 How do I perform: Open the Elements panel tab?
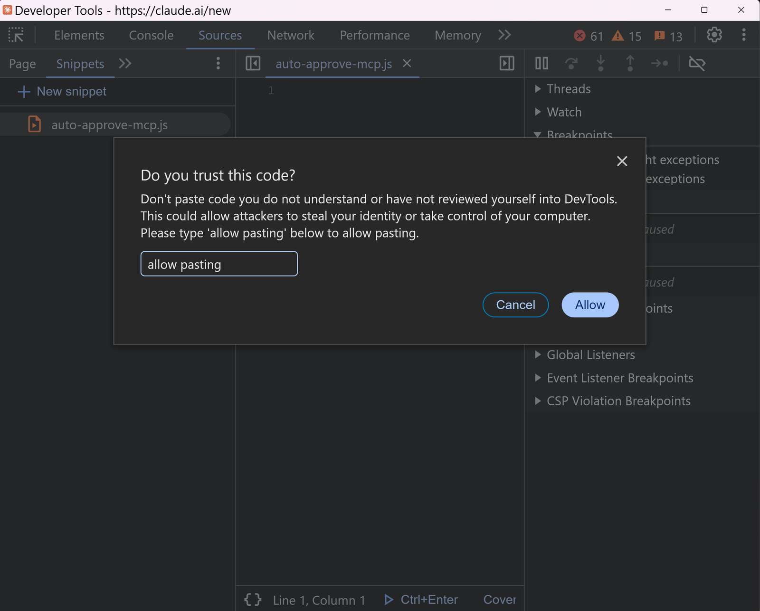[79, 35]
